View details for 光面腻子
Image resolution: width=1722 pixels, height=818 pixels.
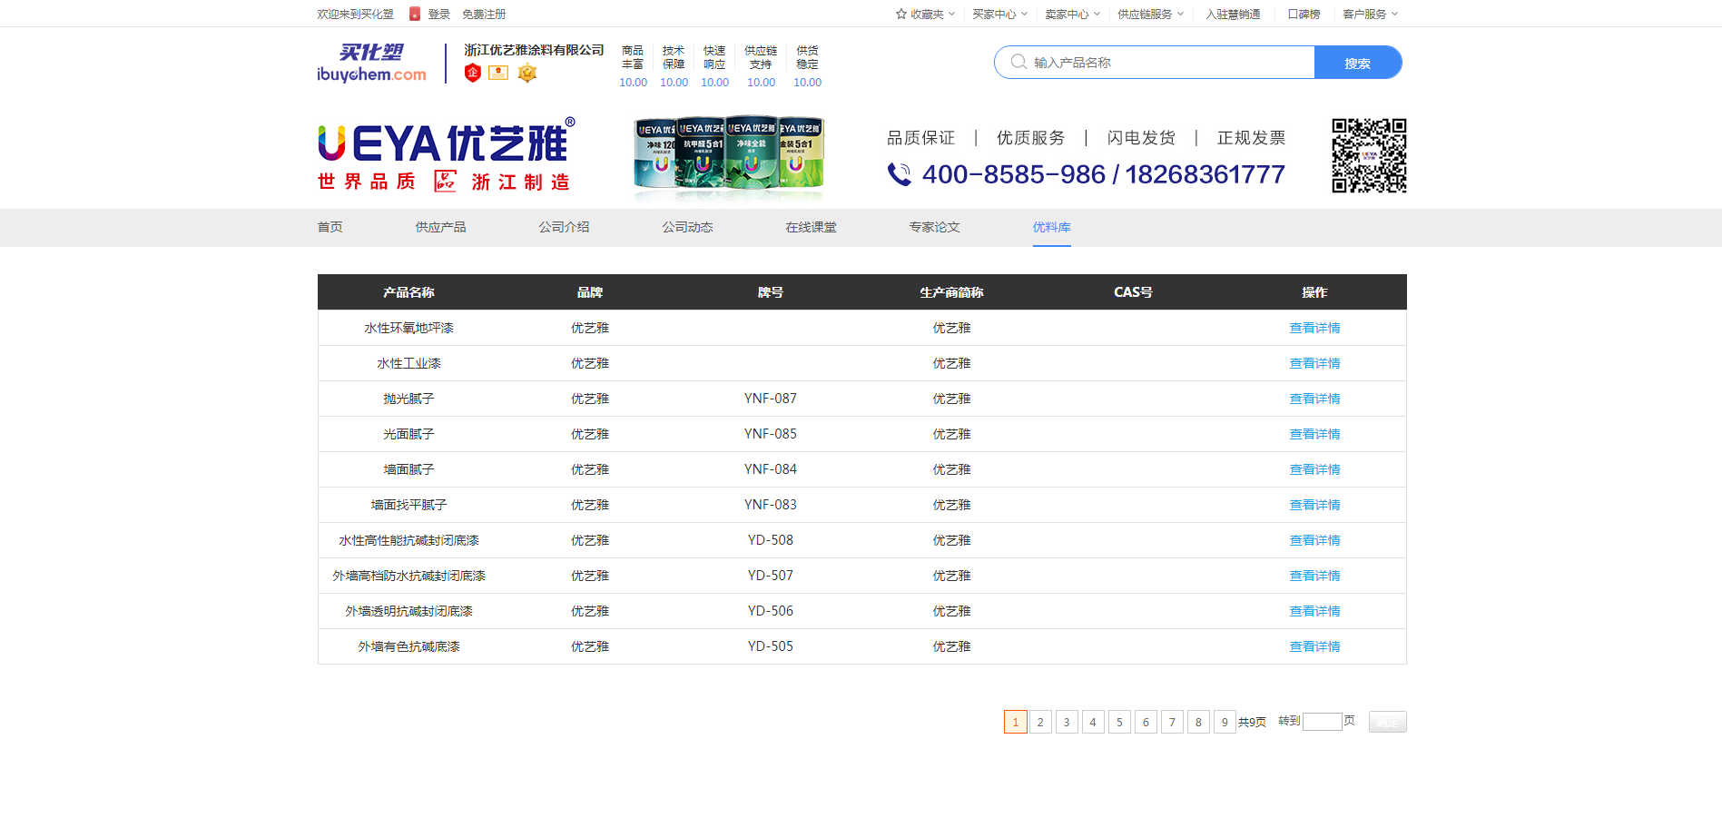point(1314,434)
